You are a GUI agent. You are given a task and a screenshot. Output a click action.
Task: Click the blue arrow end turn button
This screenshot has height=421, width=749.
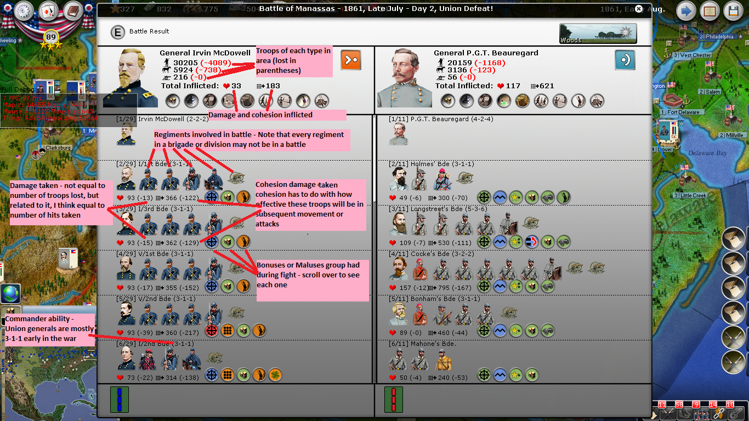tap(685, 10)
